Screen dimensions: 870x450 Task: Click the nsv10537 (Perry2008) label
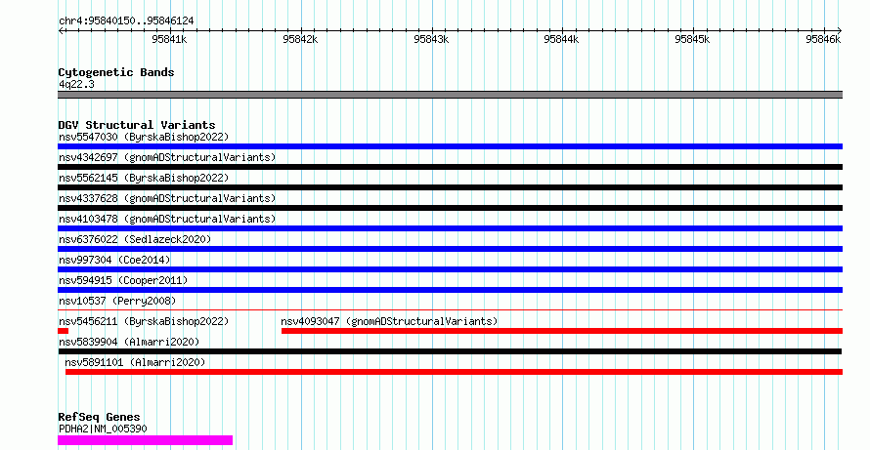tap(117, 301)
